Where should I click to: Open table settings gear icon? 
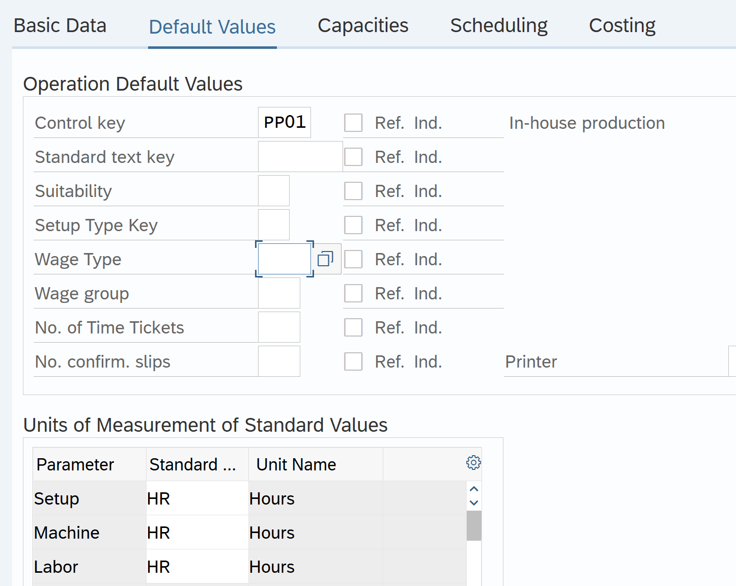coord(473,463)
